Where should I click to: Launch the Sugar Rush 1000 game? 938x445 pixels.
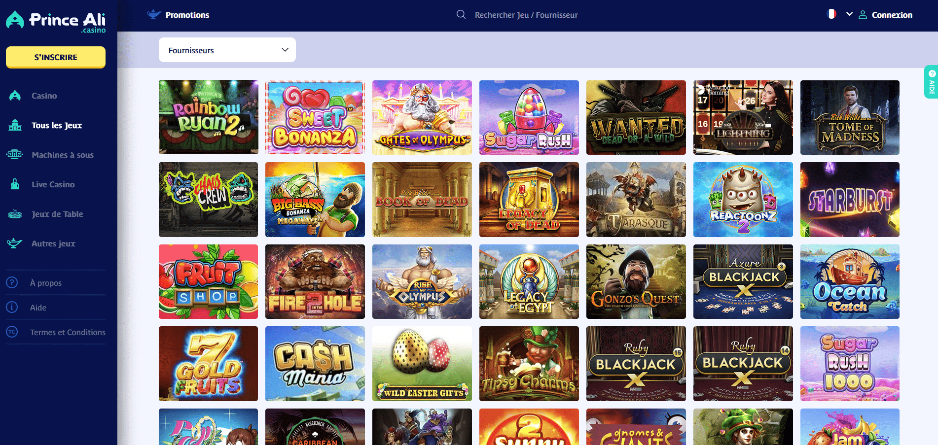[850, 364]
